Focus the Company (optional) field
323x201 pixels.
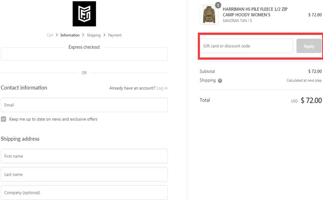pyautogui.click(x=84, y=193)
